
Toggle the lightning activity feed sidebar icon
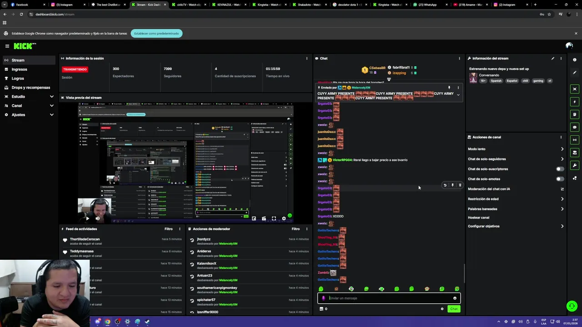(x=575, y=102)
